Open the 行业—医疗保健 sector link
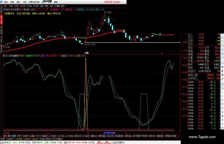The width and height of the screenshot is (224, 144). pyautogui.click(x=23, y=14)
